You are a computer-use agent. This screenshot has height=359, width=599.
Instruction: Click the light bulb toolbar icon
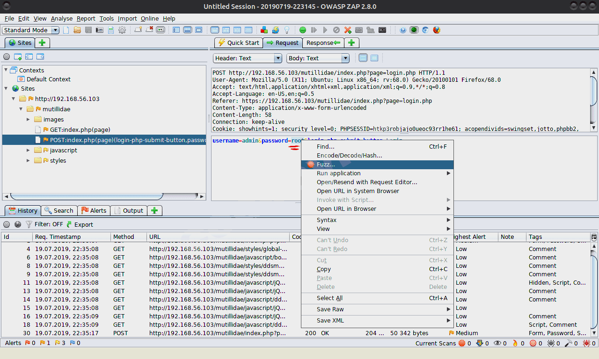click(287, 30)
